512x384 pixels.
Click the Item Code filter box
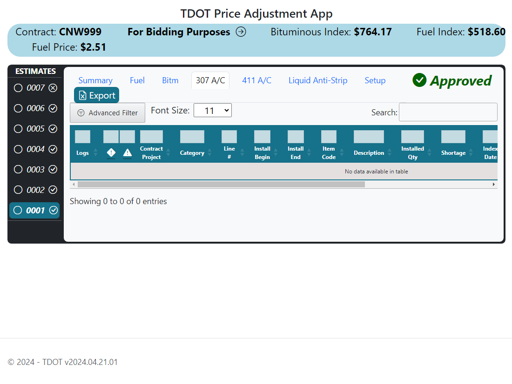(x=329, y=137)
